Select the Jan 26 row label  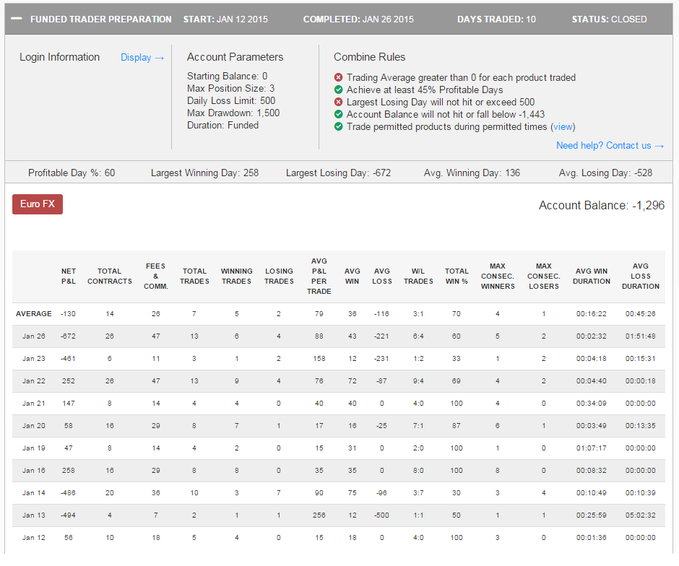click(34, 336)
